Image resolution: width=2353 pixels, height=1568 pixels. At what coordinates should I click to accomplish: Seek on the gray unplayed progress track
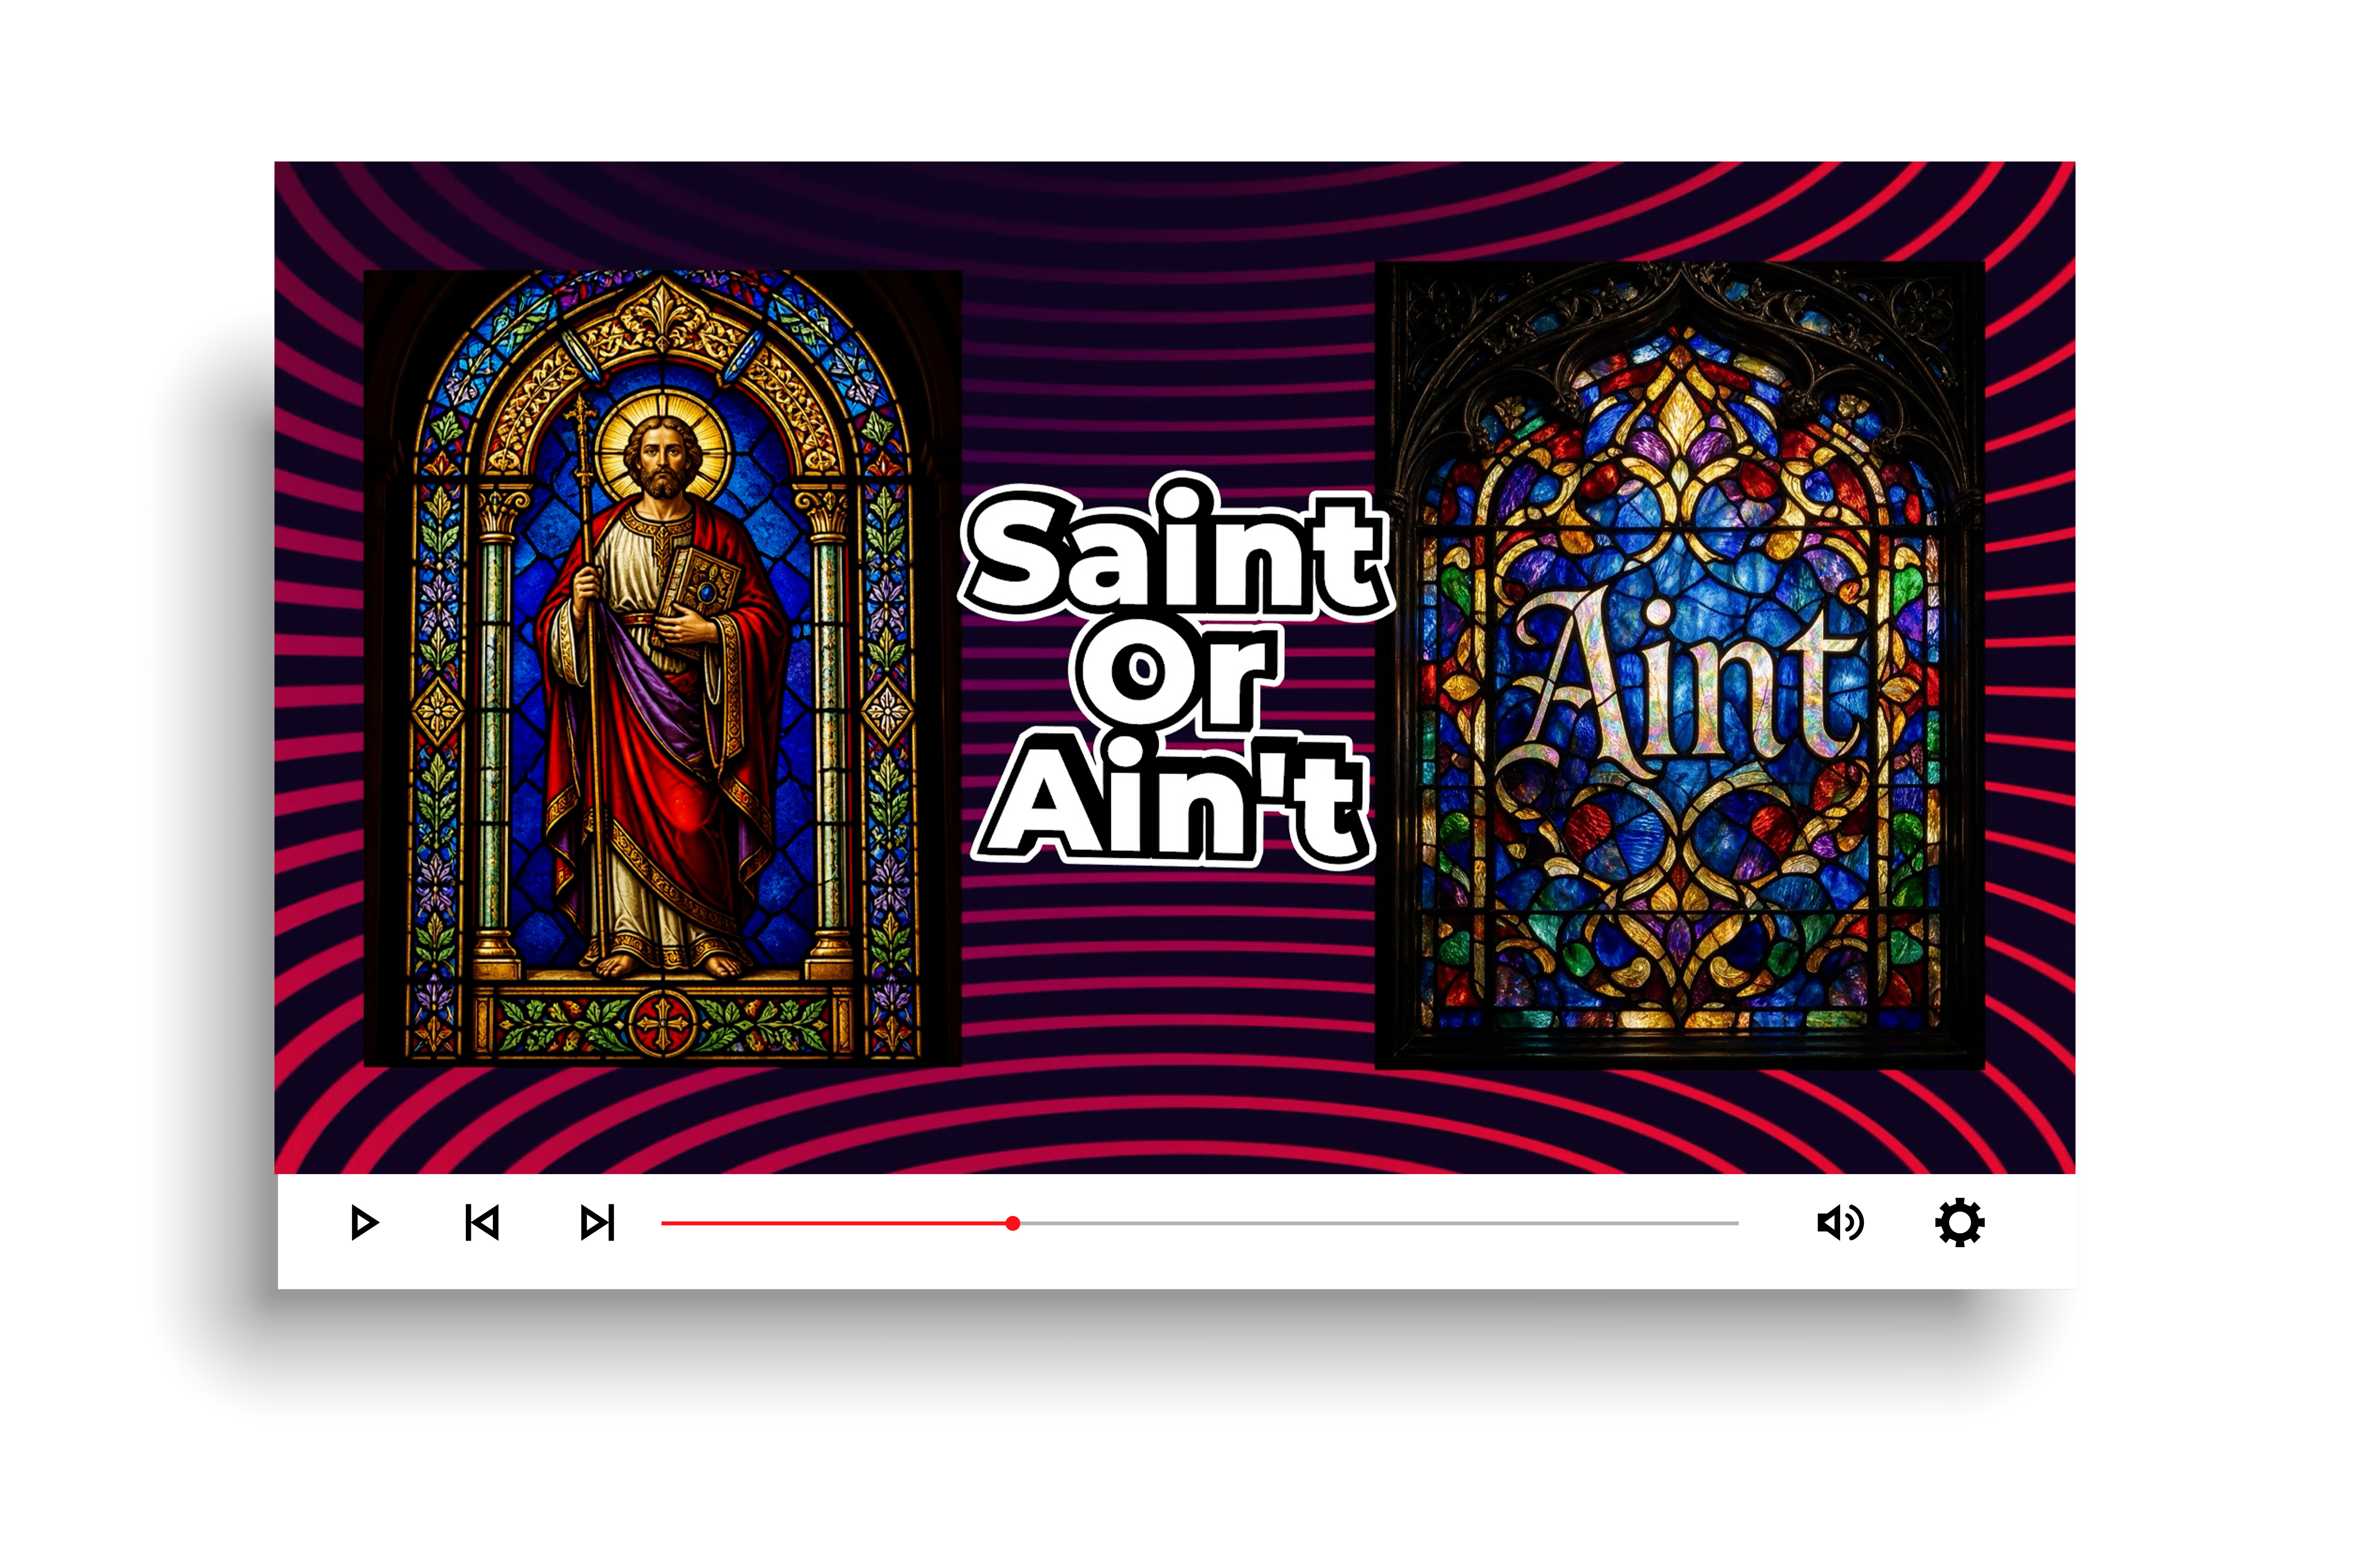click(x=1379, y=1223)
